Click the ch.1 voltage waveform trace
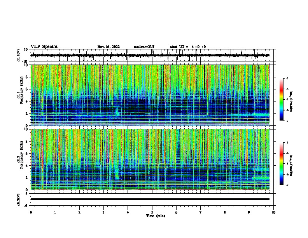This screenshot has height=238, width=308. click(x=150, y=55)
